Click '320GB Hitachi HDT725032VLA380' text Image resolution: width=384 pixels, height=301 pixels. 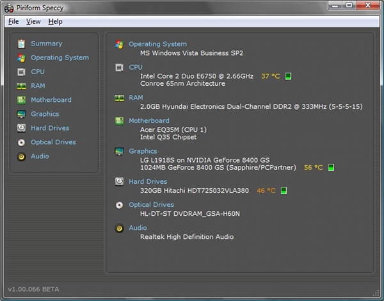(x=195, y=191)
